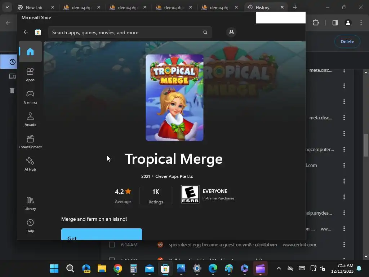Screen dimensions: 369x277
Task: Open more actions for www.reddit.com entry
Action: tap(344, 245)
